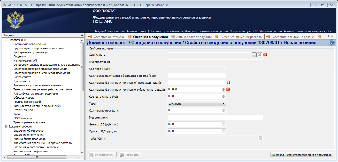Viewport: 338px width, 162px height.
Task: Select Образцы марок tree item
Action: [x=24, y=98]
